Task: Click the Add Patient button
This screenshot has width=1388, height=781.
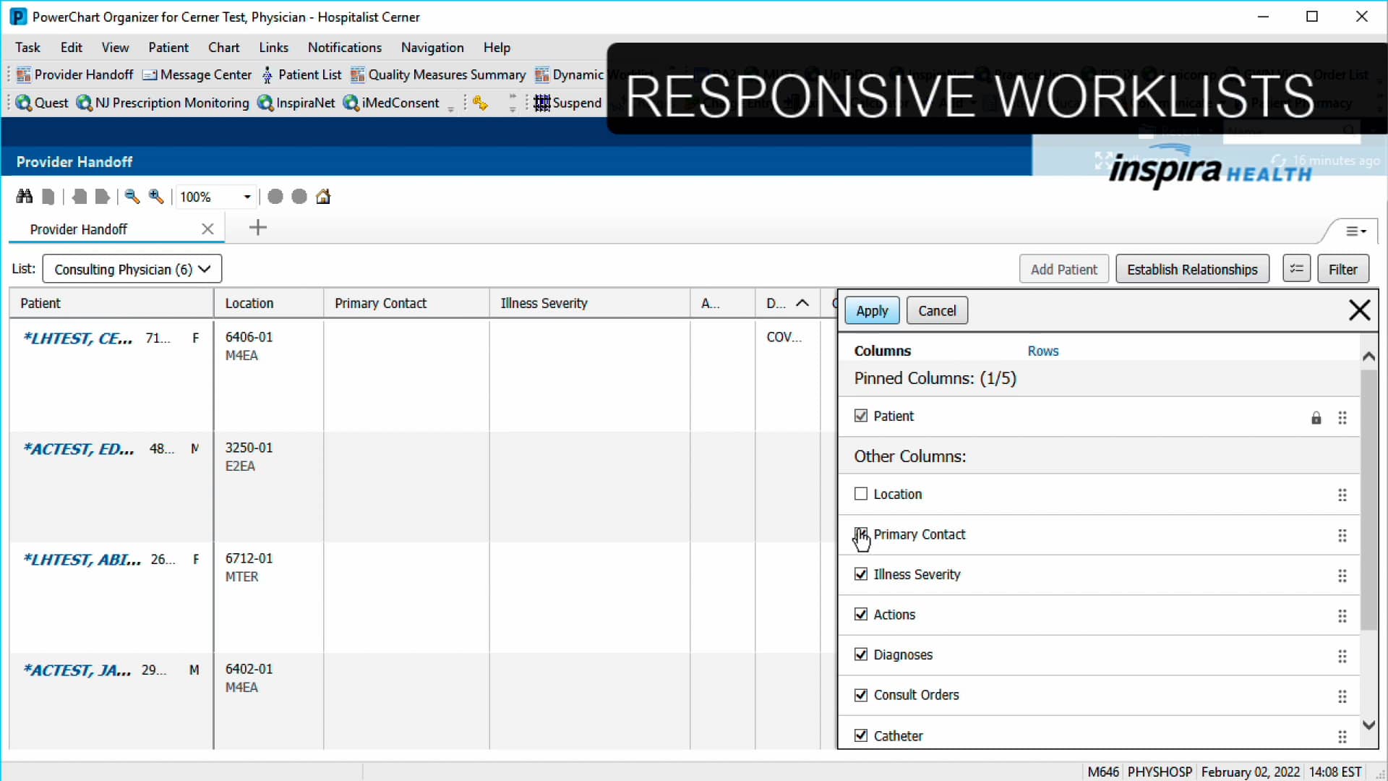Action: coord(1063,268)
